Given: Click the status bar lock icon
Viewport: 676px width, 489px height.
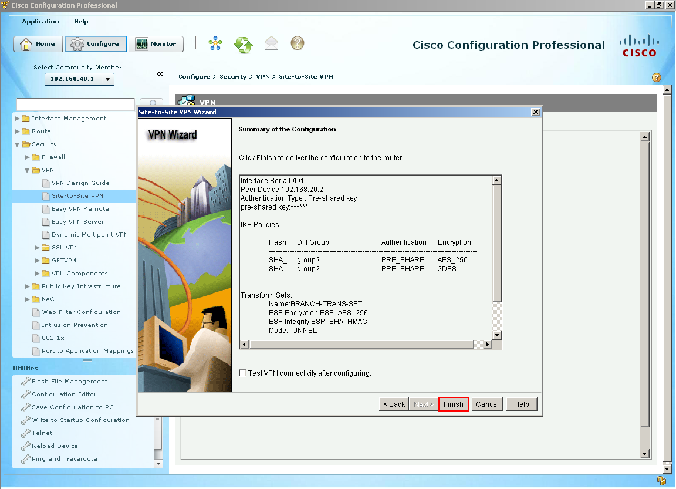Looking at the screenshot, I should tap(661, 480).
